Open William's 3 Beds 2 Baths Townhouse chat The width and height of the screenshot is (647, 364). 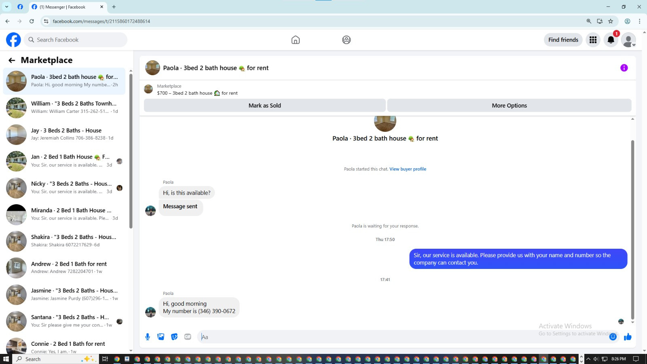(65, 108)
